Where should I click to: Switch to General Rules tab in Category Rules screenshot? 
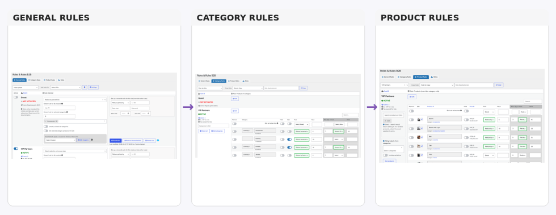(x=204, y=81)
